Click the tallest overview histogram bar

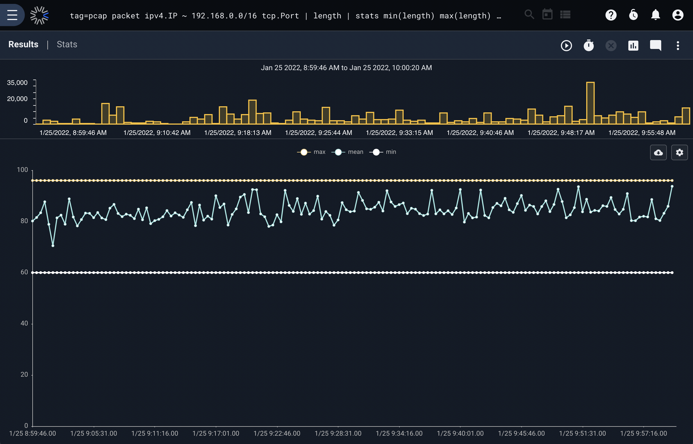pyautogui.click(x=590, y=103)
